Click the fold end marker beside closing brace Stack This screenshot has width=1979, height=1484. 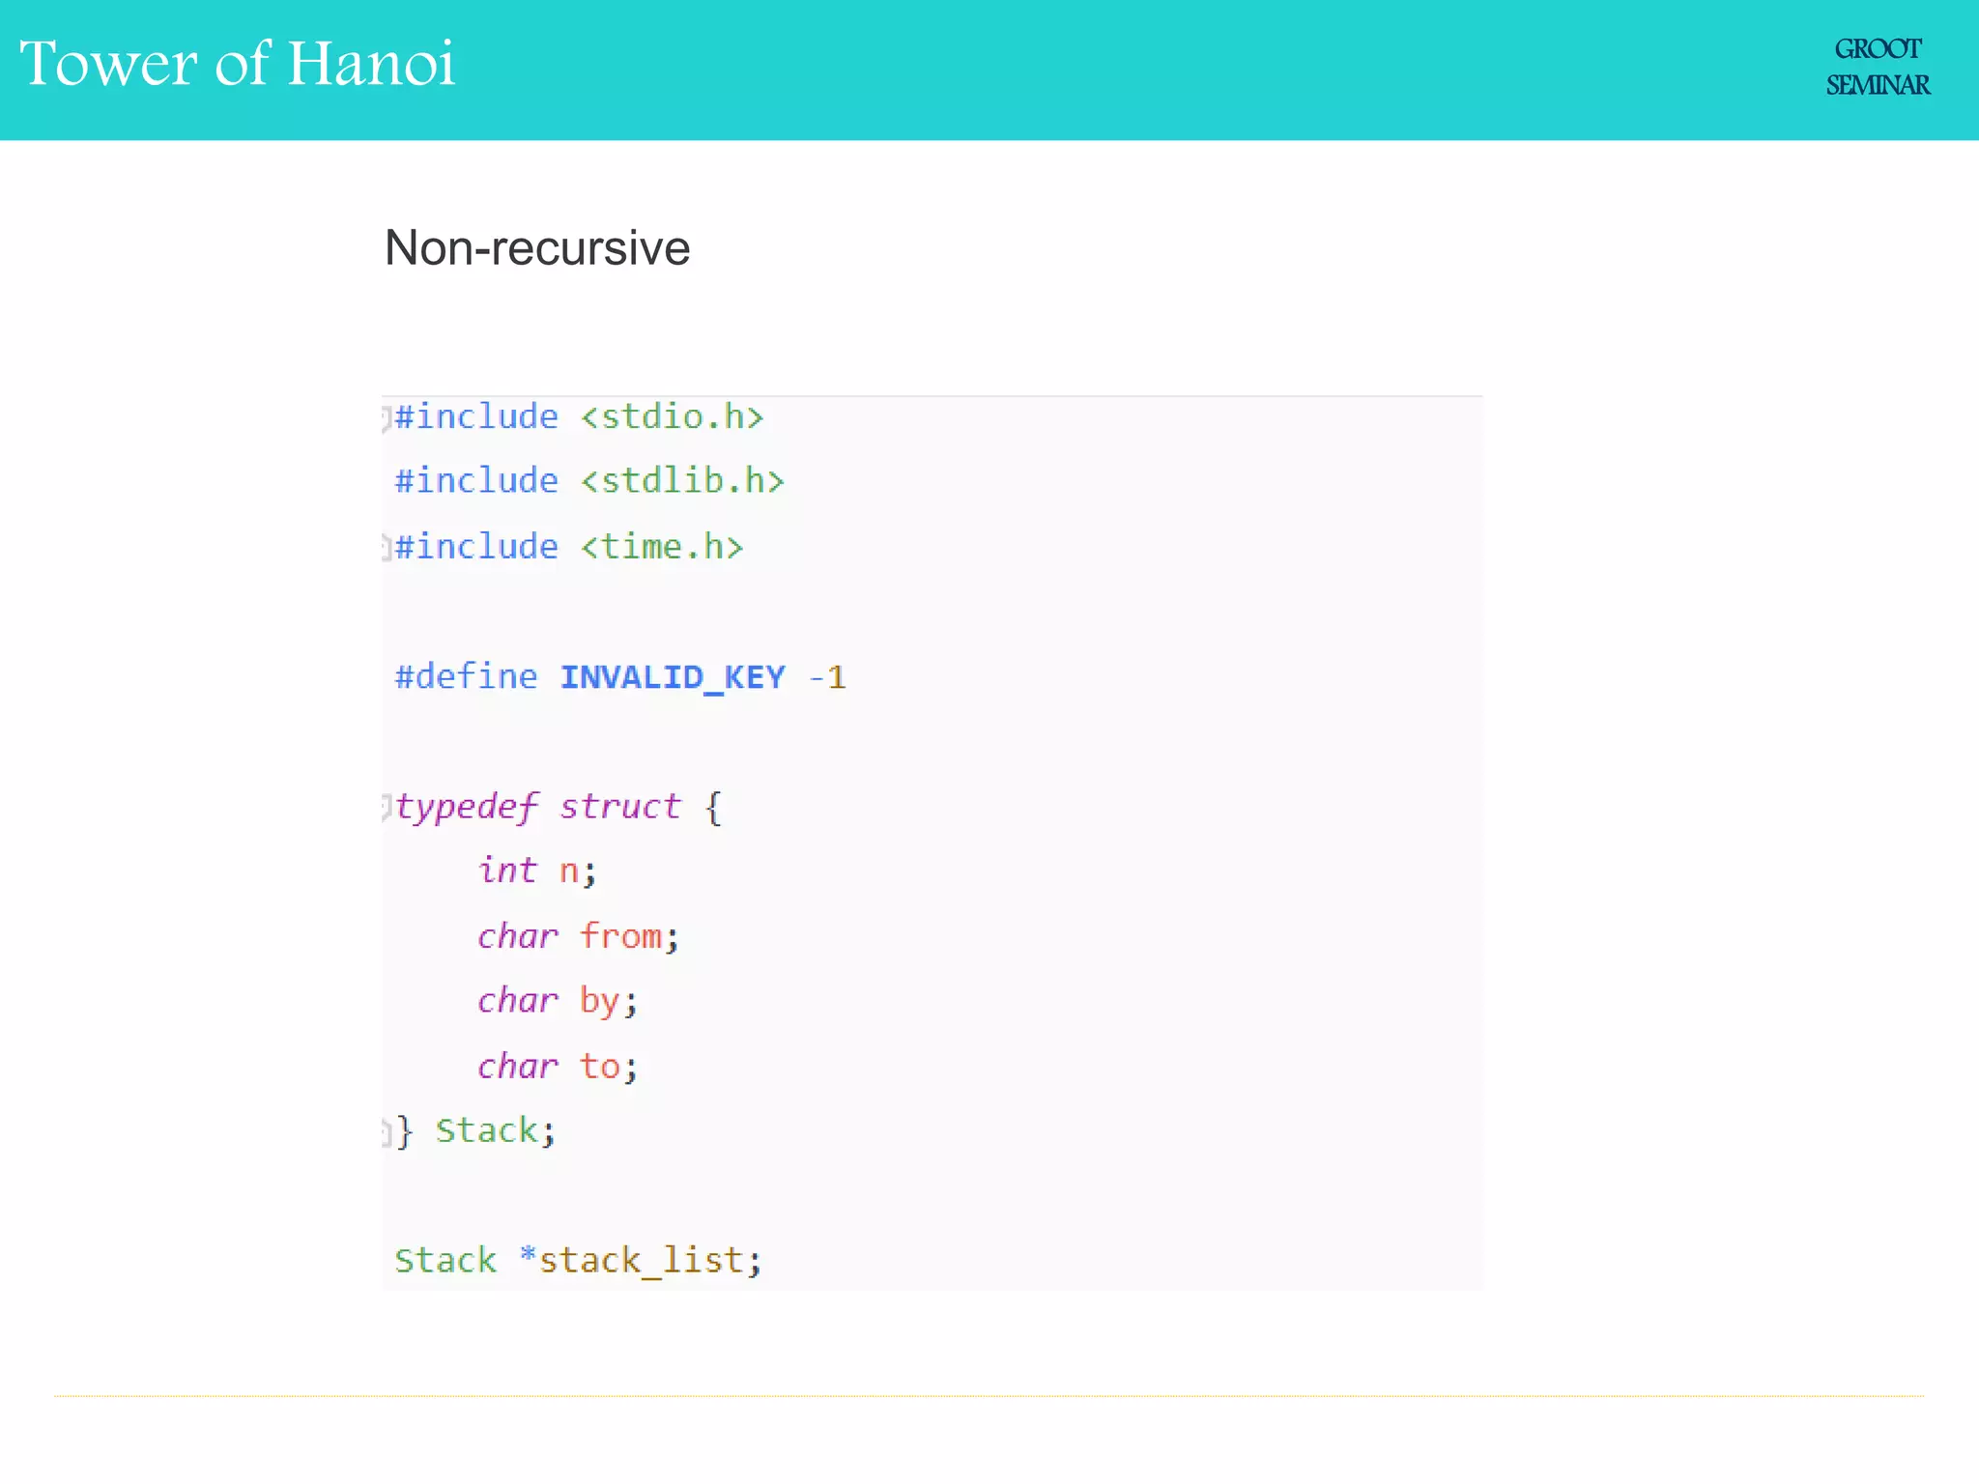[x=386, y=1131]
